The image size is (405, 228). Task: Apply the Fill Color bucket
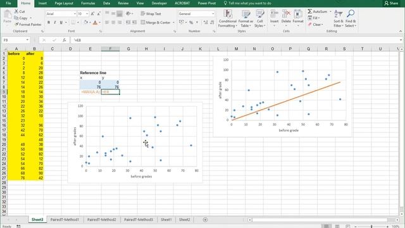tap(86, 23)
